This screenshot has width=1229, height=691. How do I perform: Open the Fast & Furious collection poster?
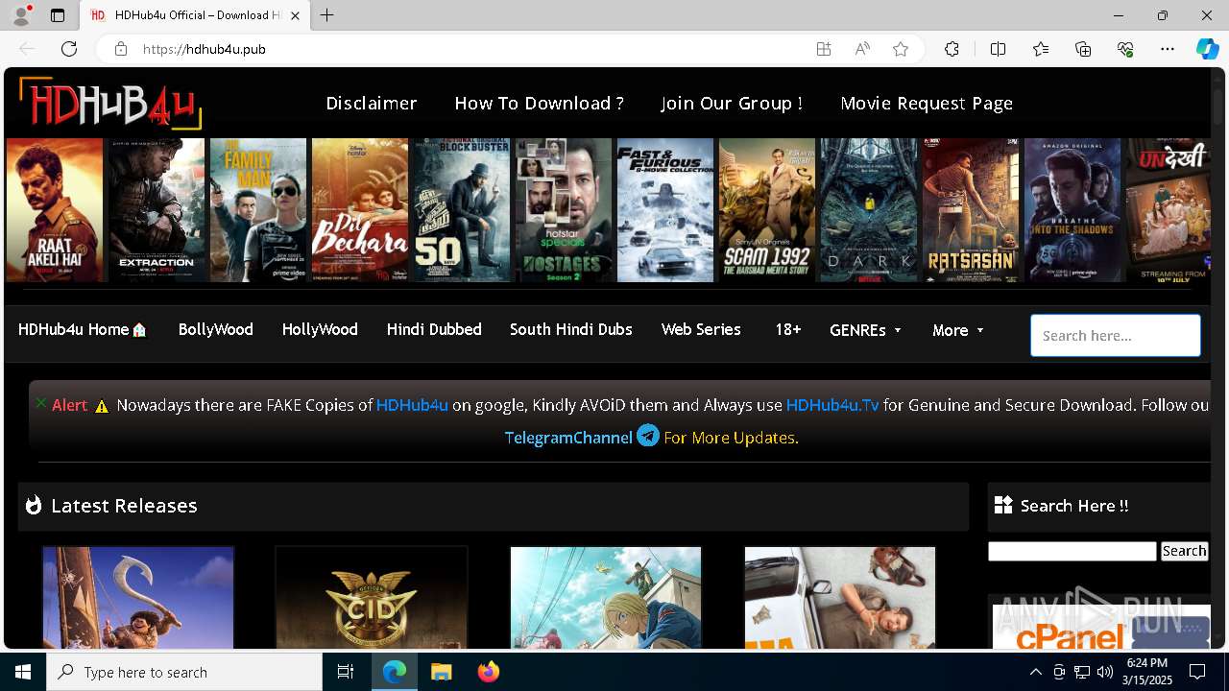click(665, 210)
